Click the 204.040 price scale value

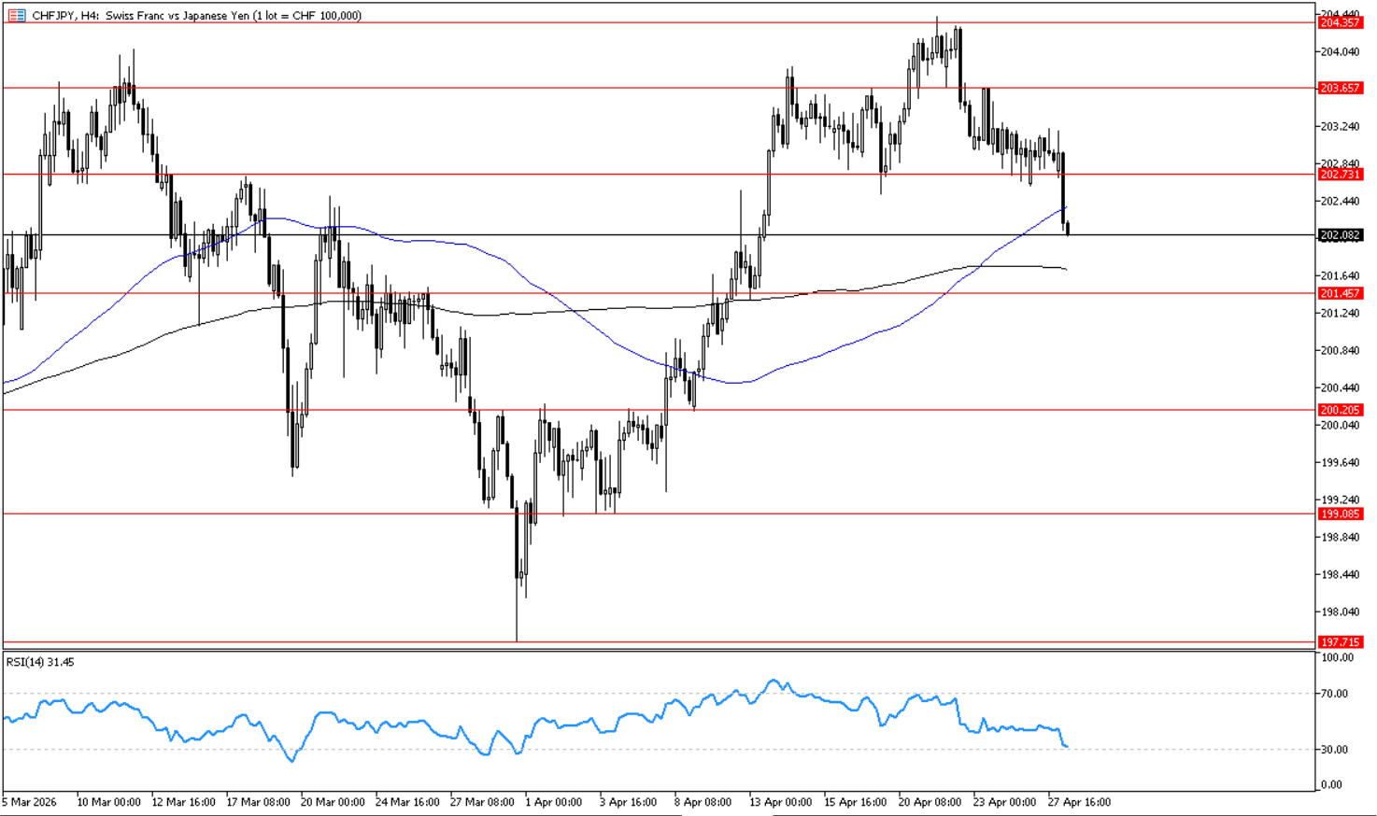1339,51
